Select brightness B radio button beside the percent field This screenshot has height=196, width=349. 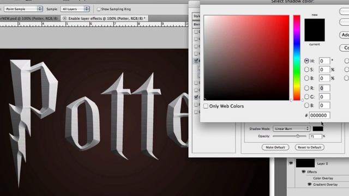pos(306,78)
